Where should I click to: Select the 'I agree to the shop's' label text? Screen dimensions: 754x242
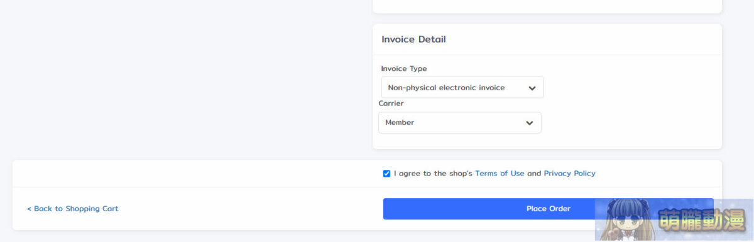(433, 174)
